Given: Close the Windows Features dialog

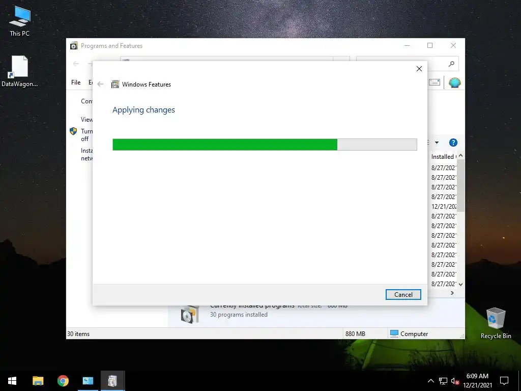Looking at the screenshot, I should [419, 69].
